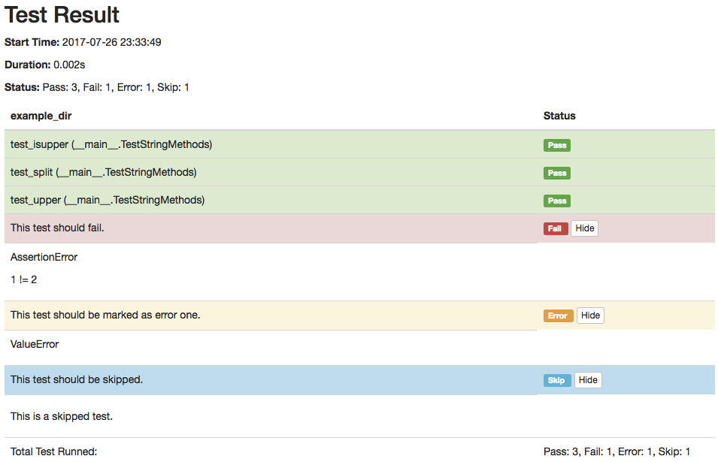
Task: Click the ValueError message text
Action: pyautogui.click(x=35, y=344)
